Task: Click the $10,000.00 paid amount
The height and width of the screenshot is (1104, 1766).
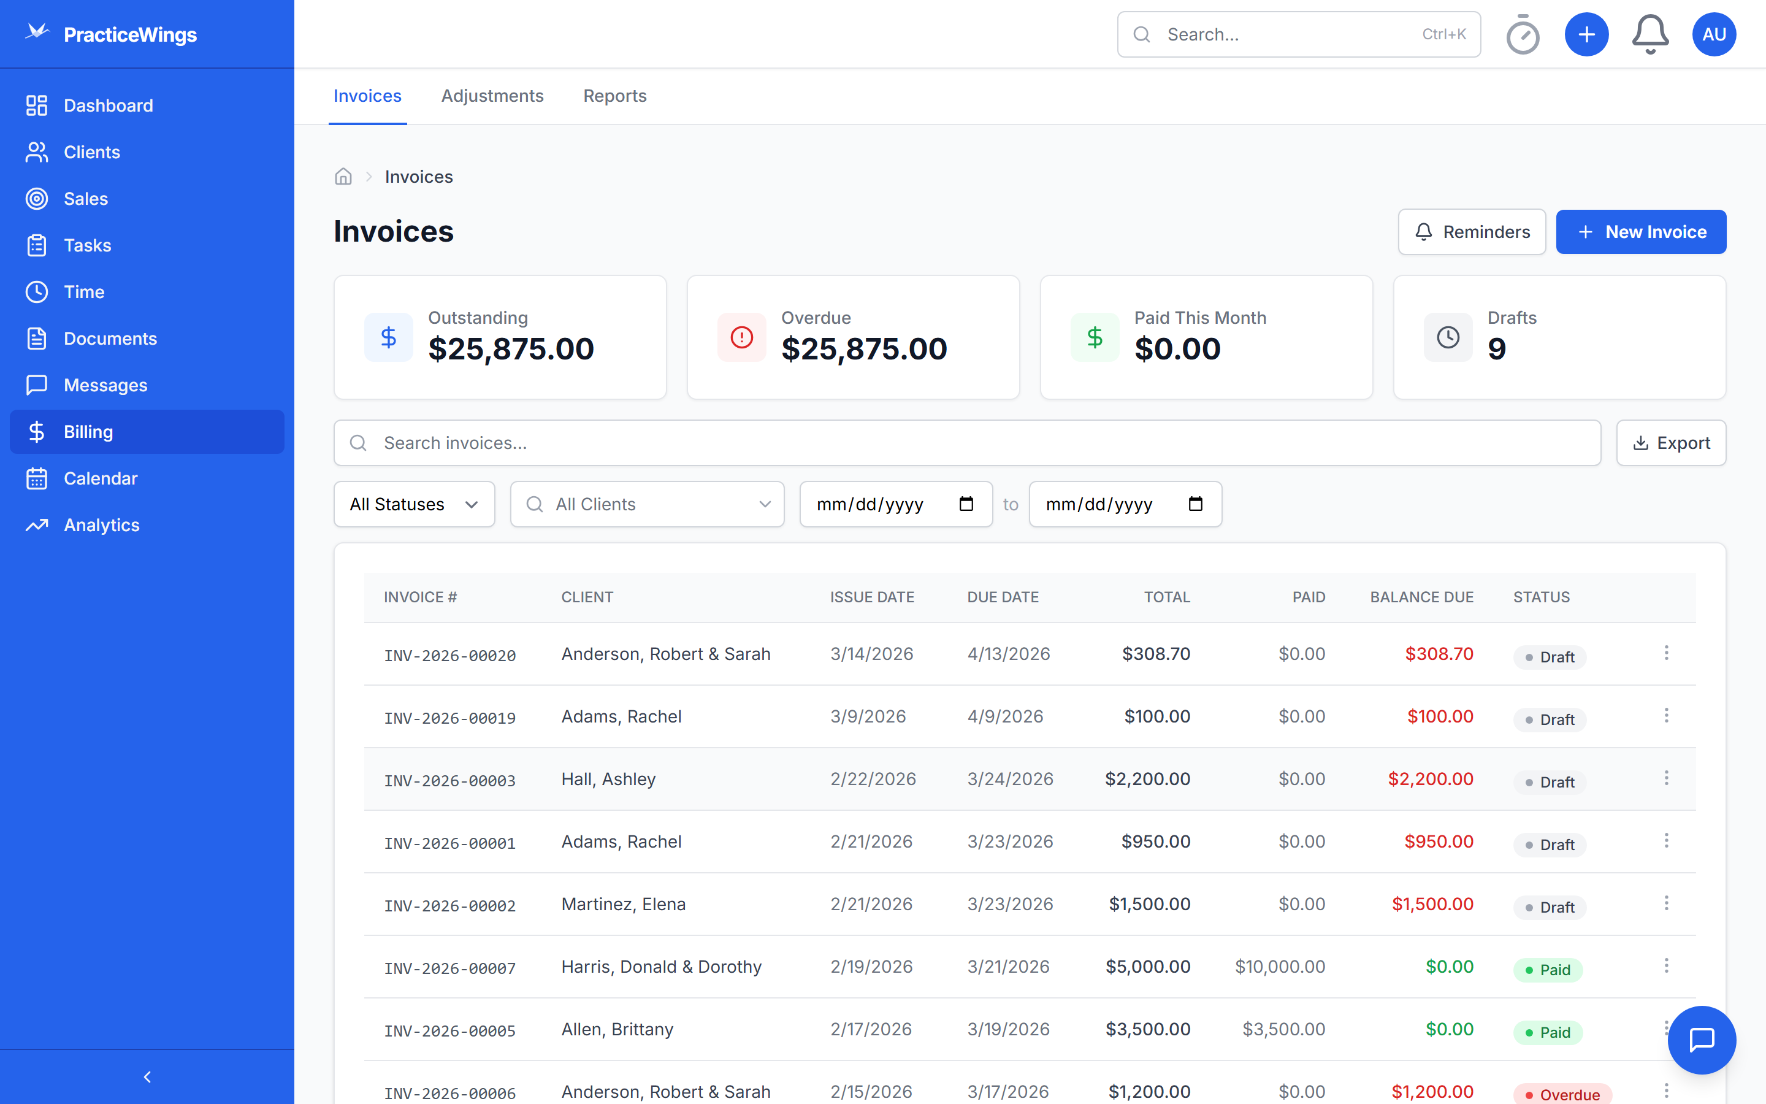Action: [1279, 967]
